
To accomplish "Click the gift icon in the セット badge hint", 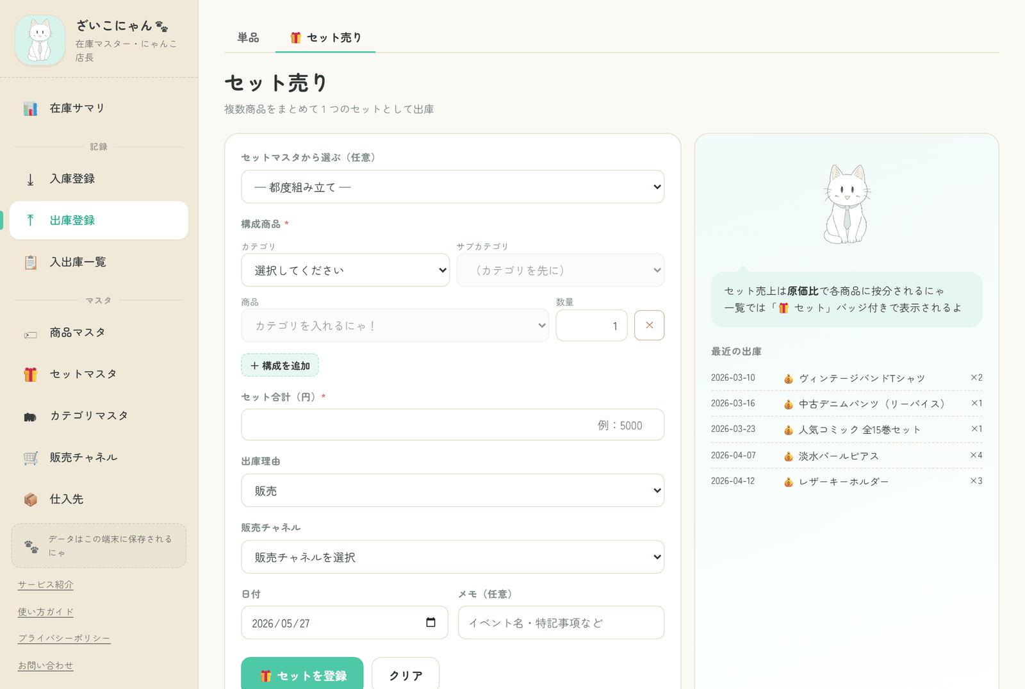I will (783, 308).
